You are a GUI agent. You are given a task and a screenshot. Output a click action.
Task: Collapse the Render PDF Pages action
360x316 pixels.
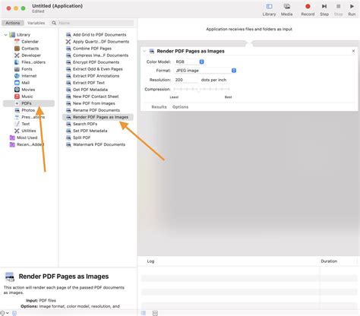coord(144,51)
